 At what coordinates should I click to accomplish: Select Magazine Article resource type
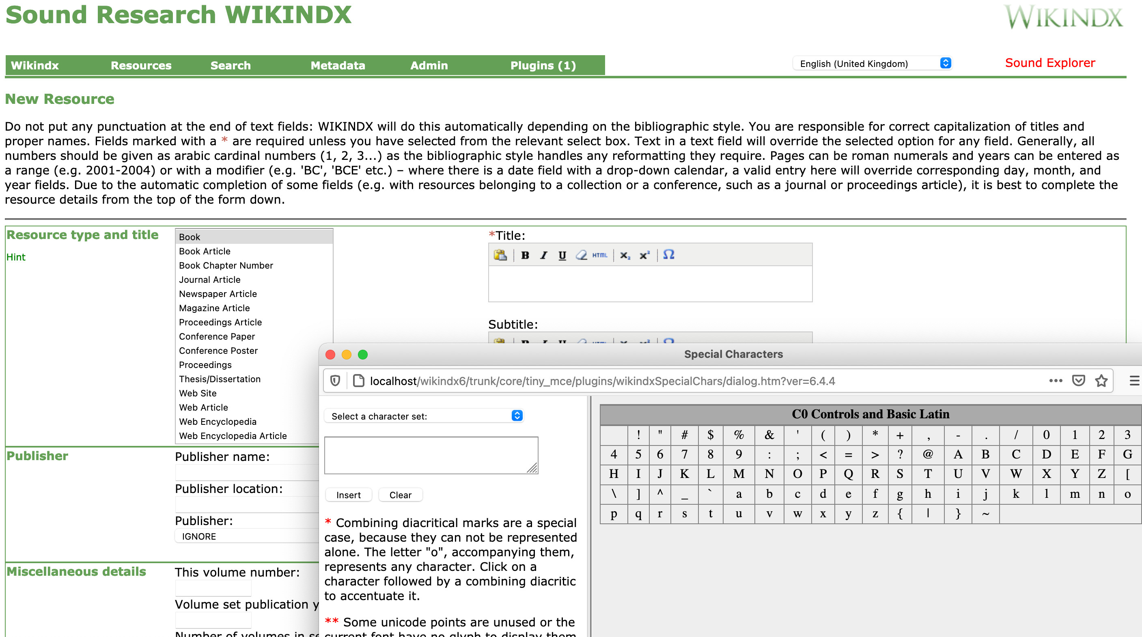coord(254,308)
